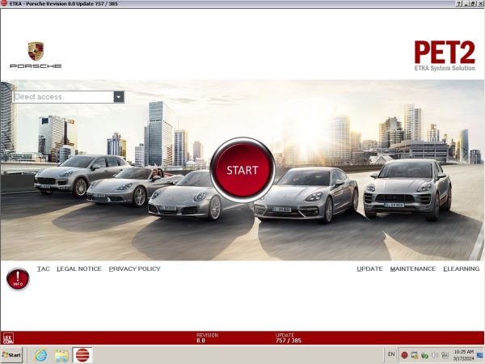Click the red START button

tap(242, 170)
